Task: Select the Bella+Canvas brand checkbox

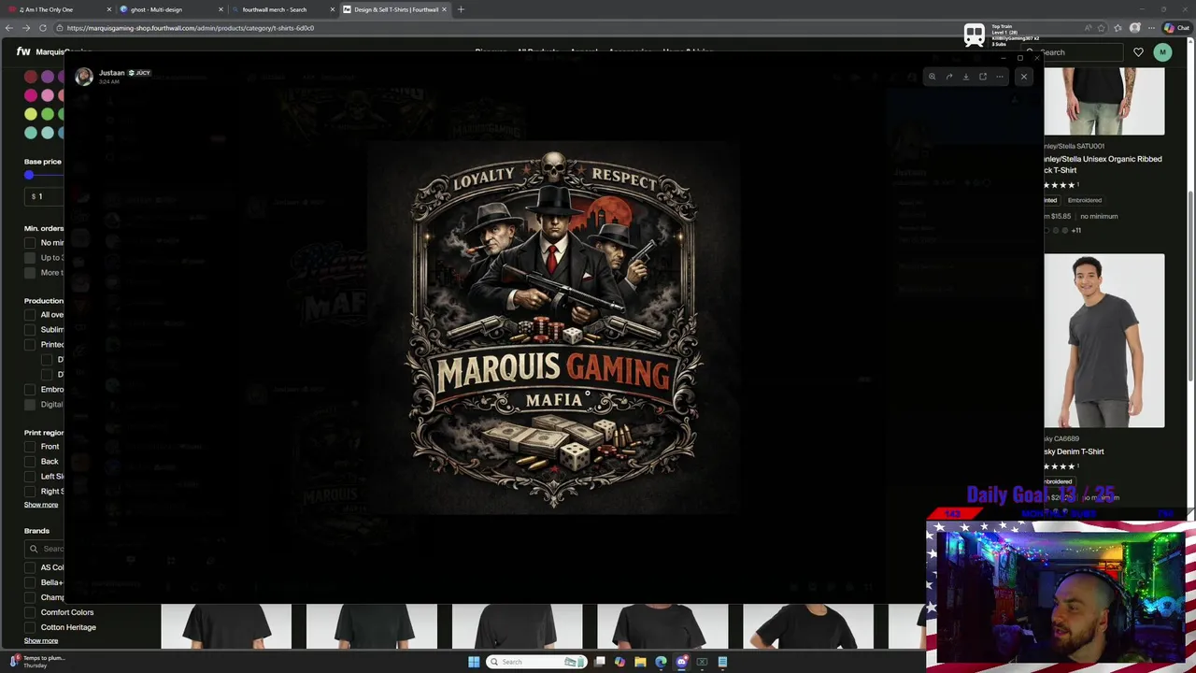Action: tap(30, 582)
